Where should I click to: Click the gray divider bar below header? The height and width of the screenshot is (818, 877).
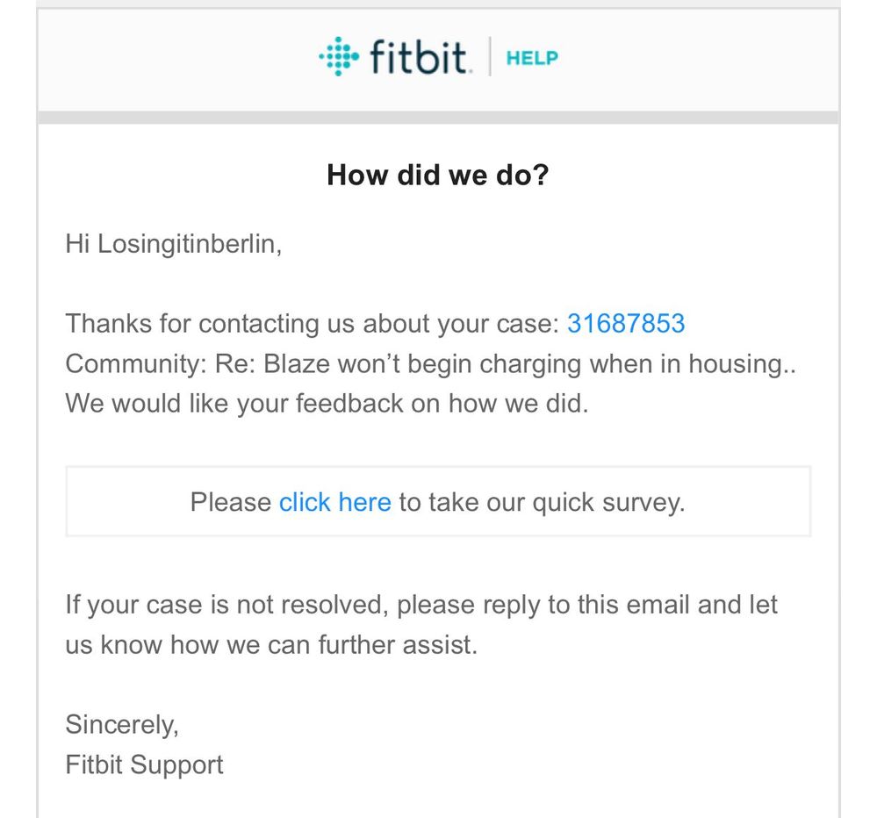click(437, 118)
